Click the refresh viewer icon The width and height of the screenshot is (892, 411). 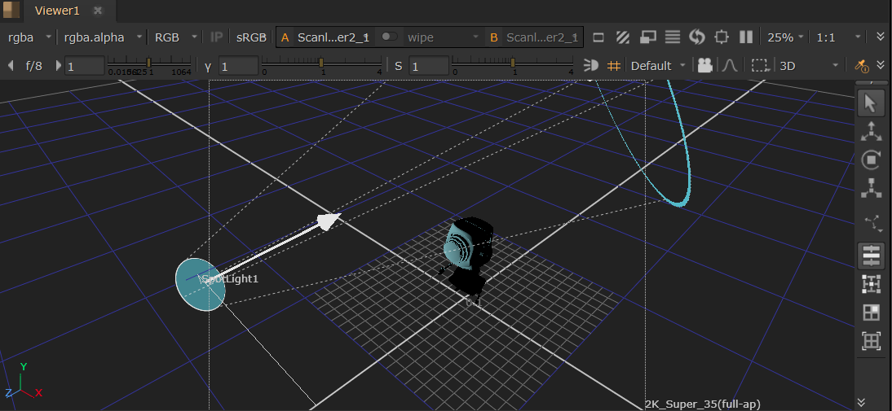[x=696, y=37]
